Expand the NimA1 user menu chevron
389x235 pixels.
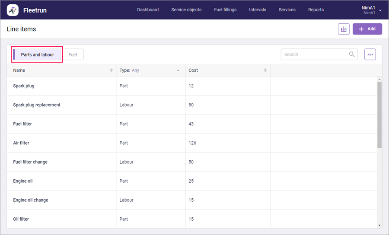380,10
